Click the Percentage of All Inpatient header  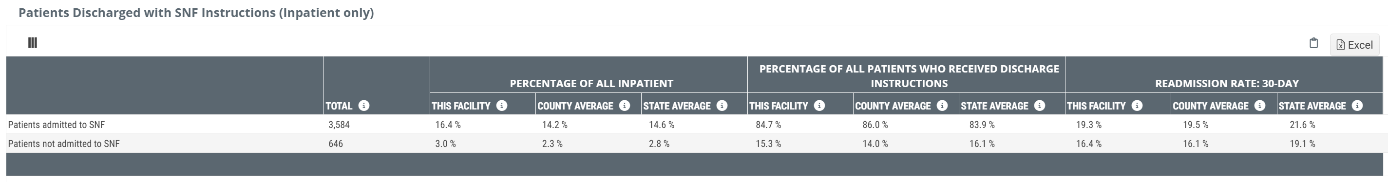591,84
